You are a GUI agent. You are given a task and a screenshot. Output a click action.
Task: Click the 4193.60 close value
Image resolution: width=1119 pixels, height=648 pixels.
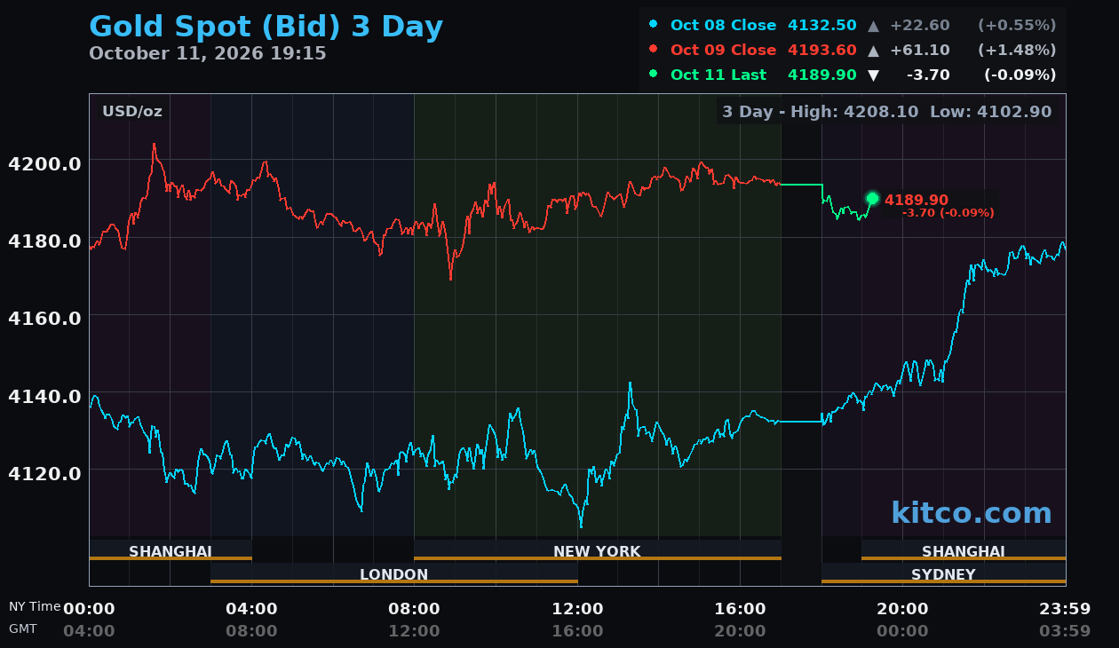point(821,51)
